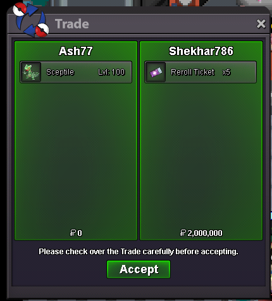
Task: Click the Sceptile Pokémon sprite icon
Action: tap(31, 72)
